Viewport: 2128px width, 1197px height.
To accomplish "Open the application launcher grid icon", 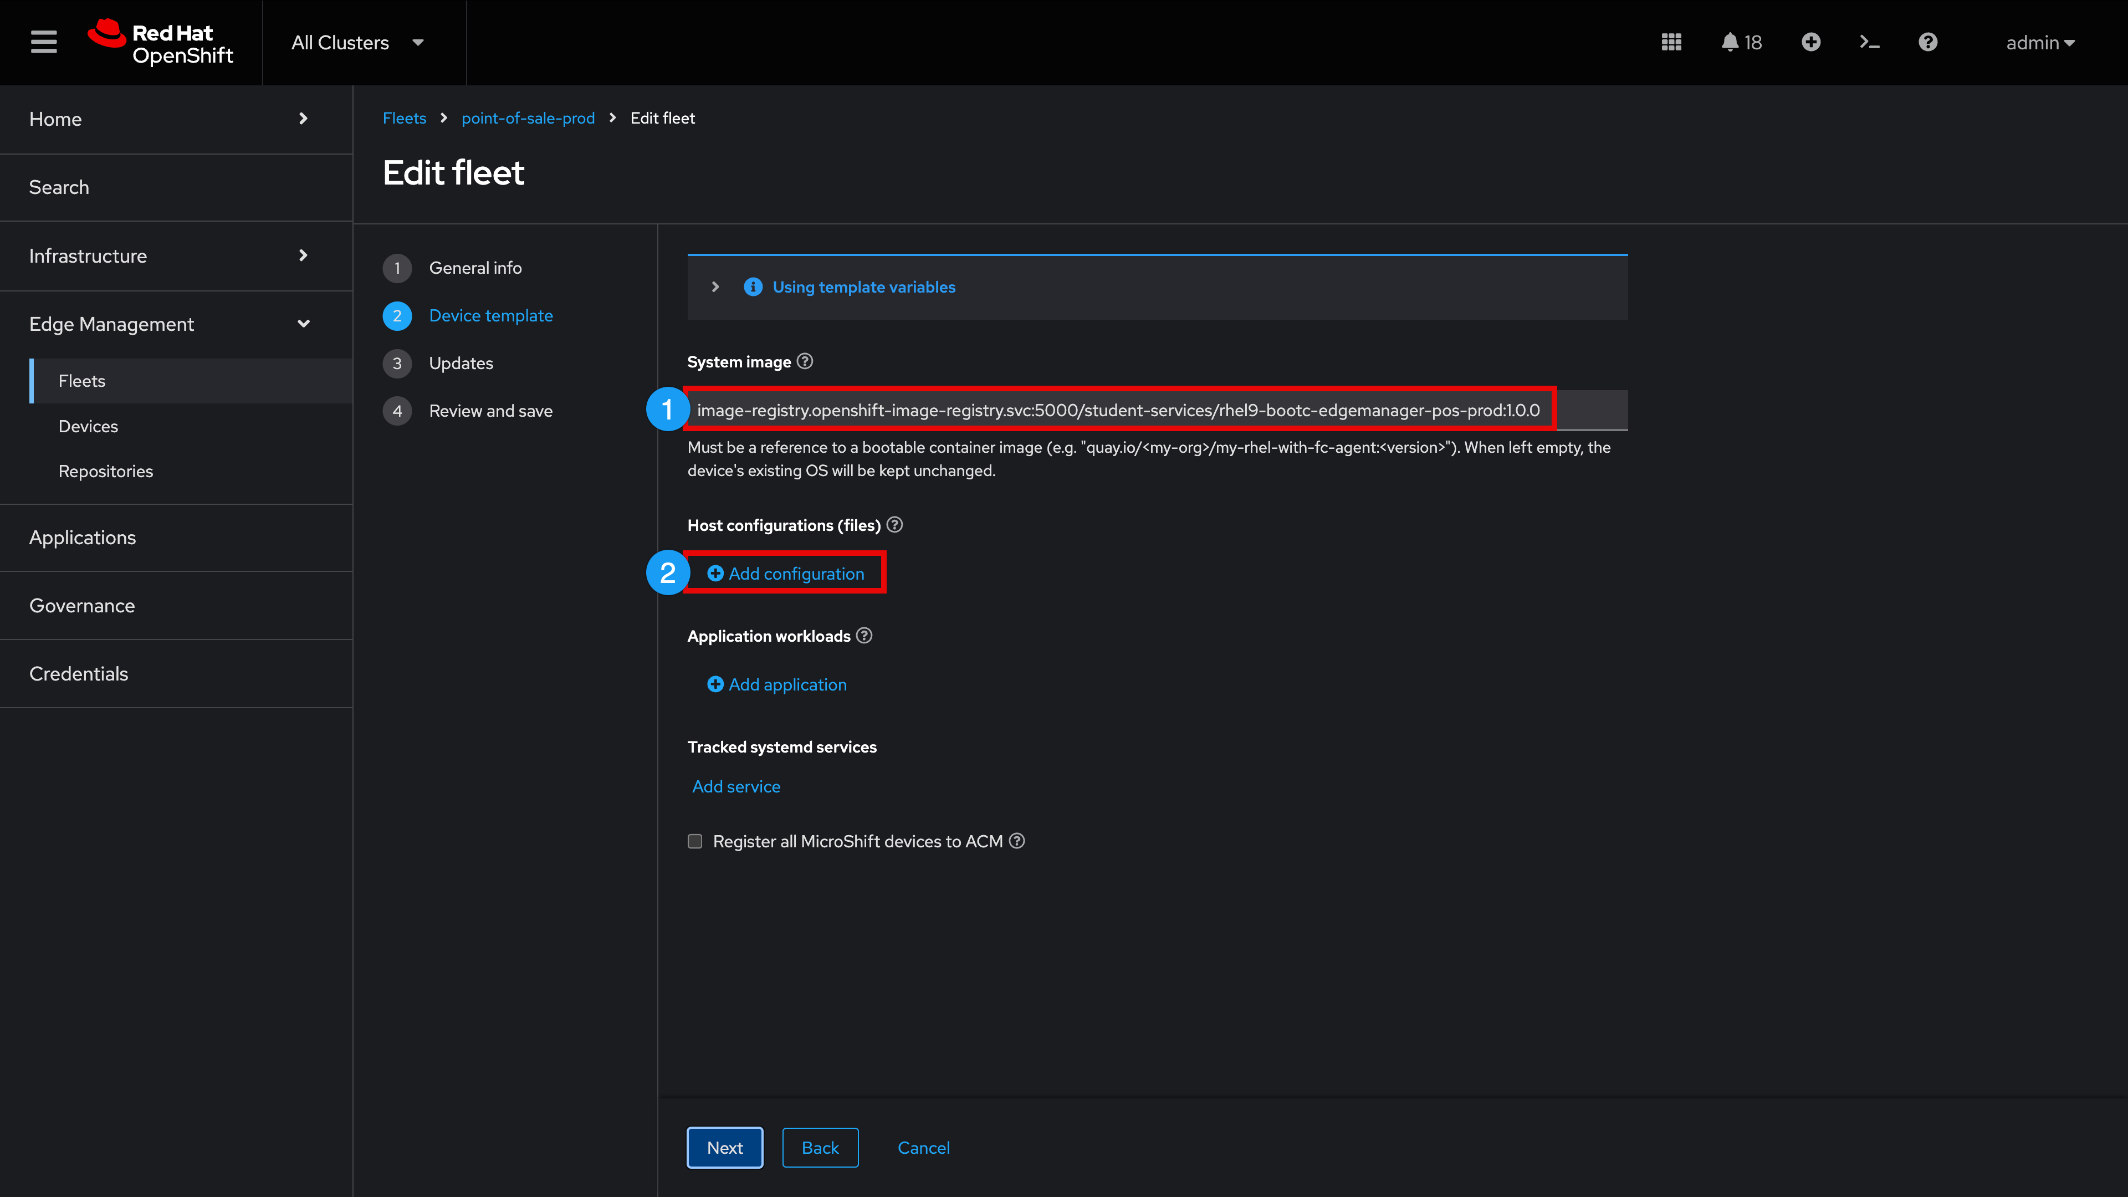I will coord(1671,42).
